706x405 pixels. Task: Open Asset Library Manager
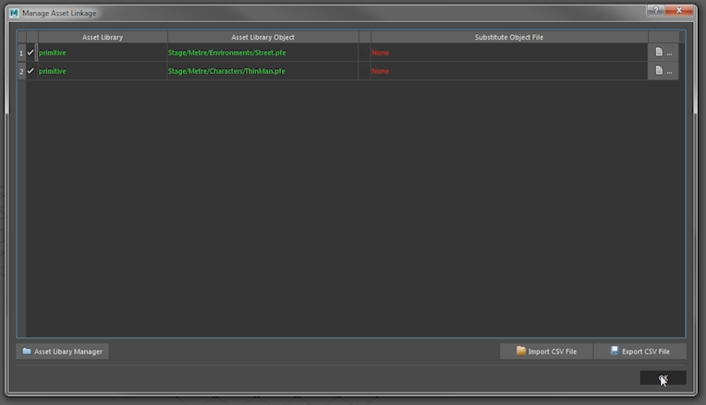pyautogui.click(x=62, y=351)
